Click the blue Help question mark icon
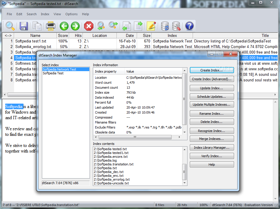280x209 pixels. [189, 26]
